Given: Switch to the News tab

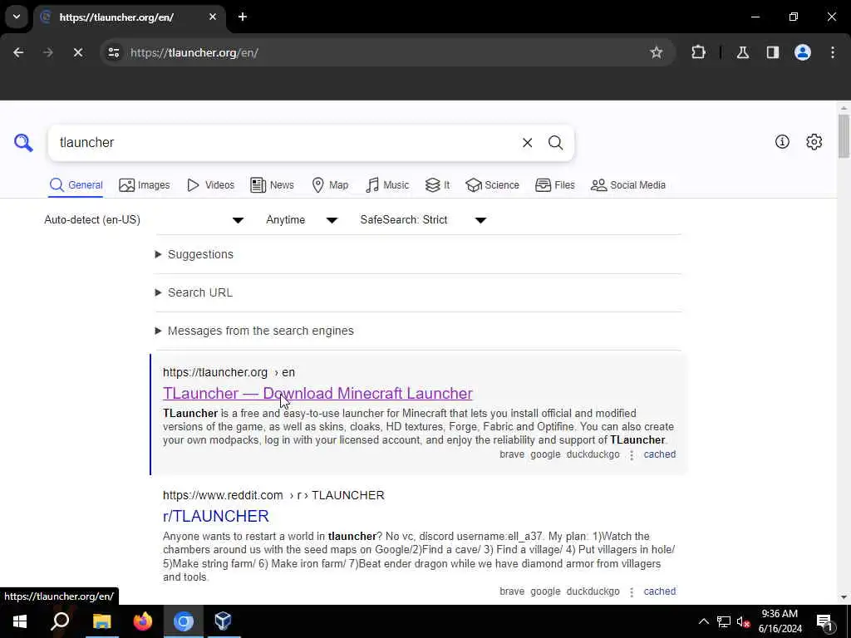Looking at the screenshot, I should coord(272,185).
